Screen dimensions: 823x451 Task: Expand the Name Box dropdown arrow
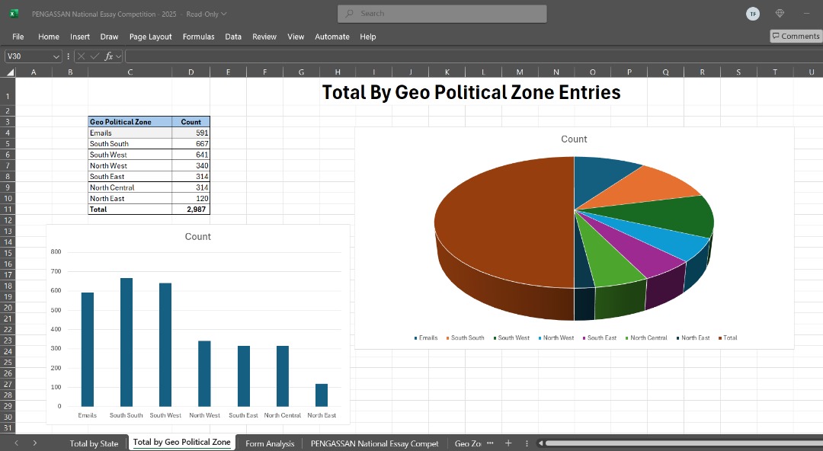coord(56,56)
